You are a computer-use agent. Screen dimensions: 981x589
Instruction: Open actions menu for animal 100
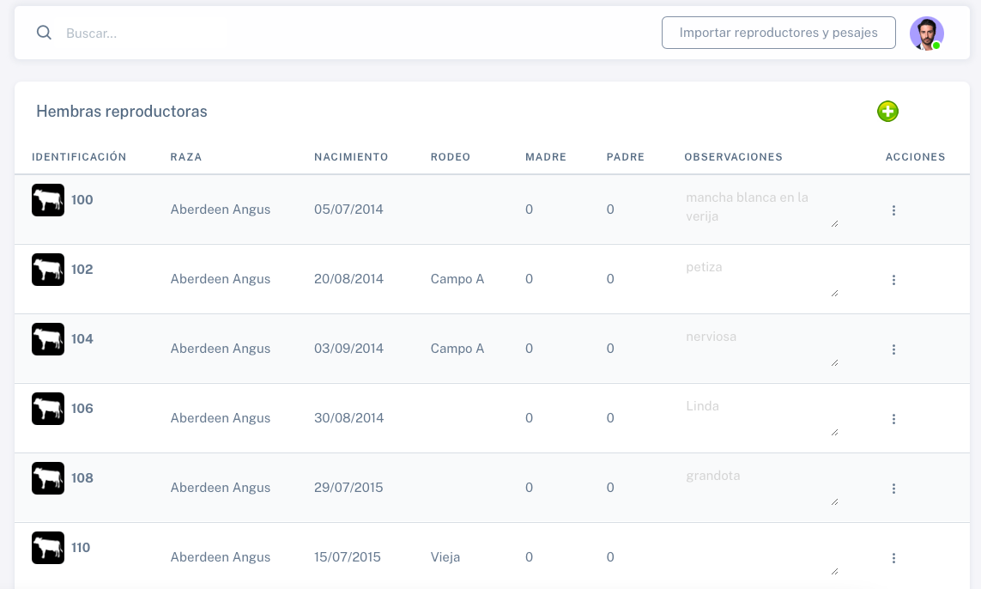(x=893, y=210)
